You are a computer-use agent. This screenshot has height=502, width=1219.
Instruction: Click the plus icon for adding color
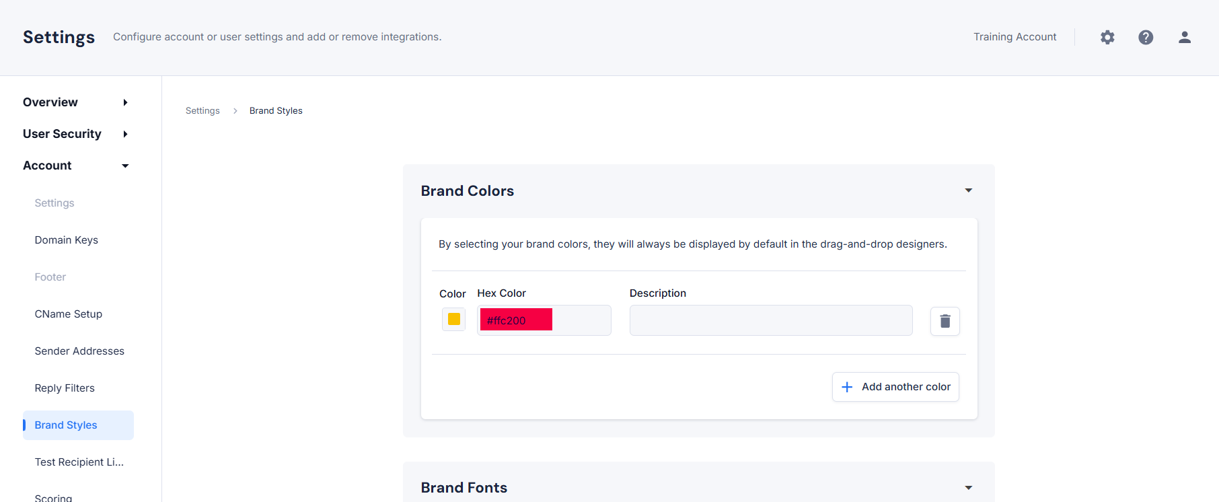tap(847, 387)
